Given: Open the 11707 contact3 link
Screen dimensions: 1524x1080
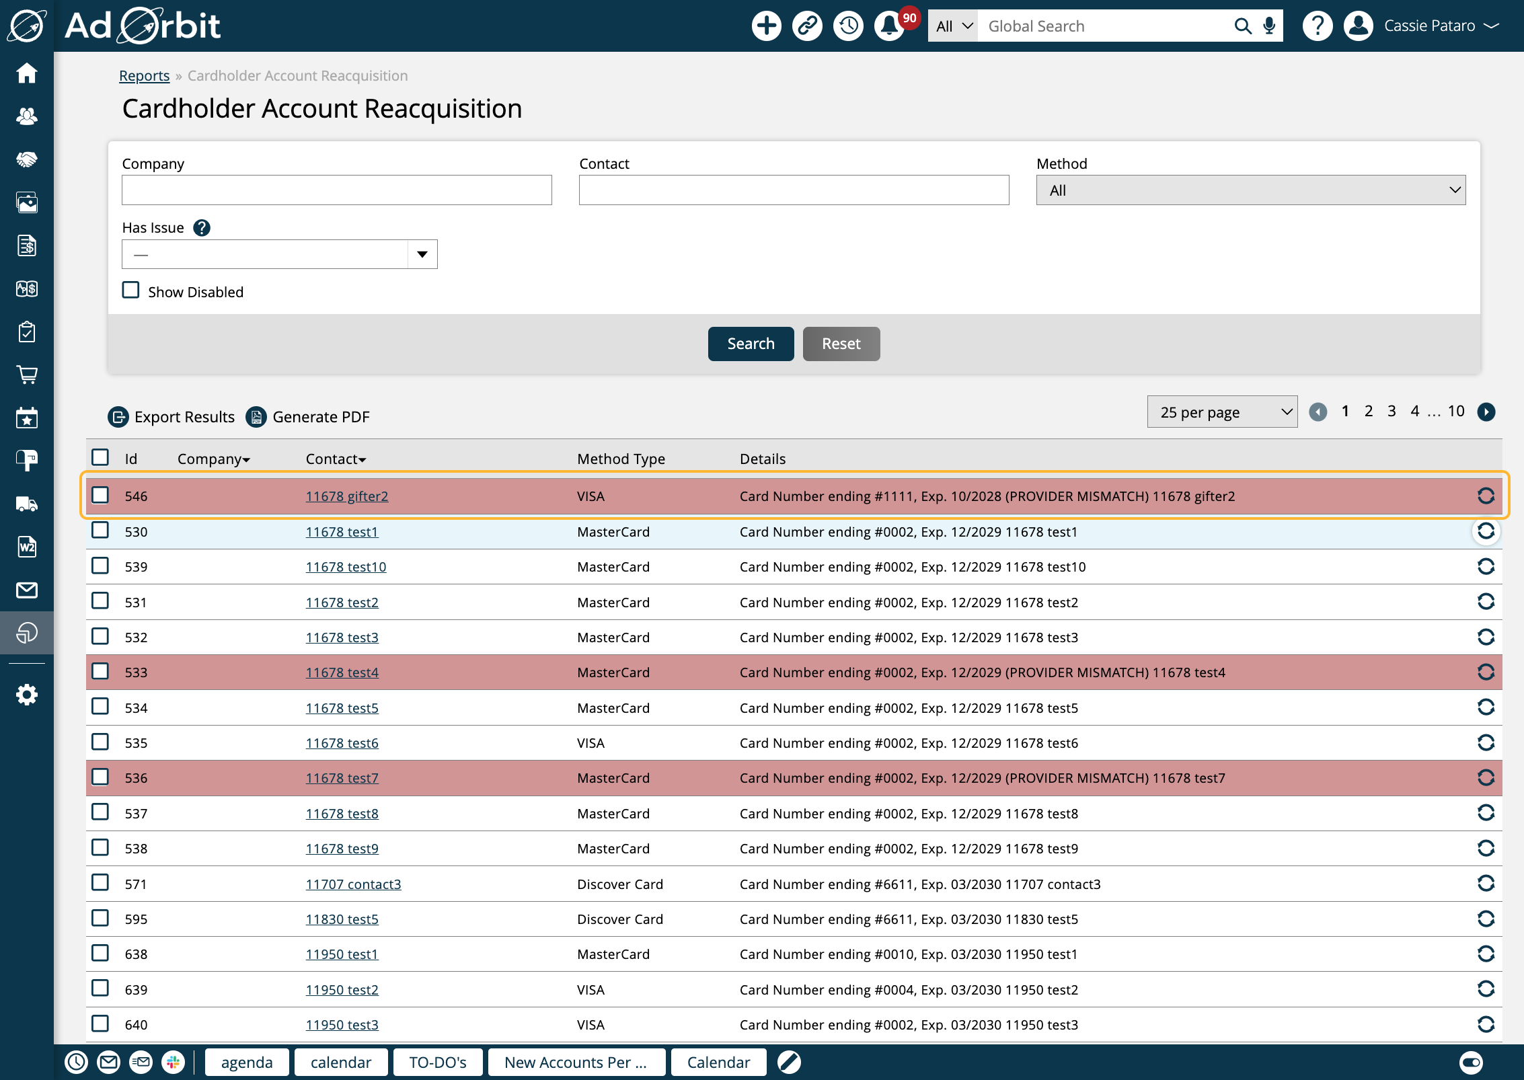Looking at the screenshot, I should pyautogui.click(x=353, y=884).
